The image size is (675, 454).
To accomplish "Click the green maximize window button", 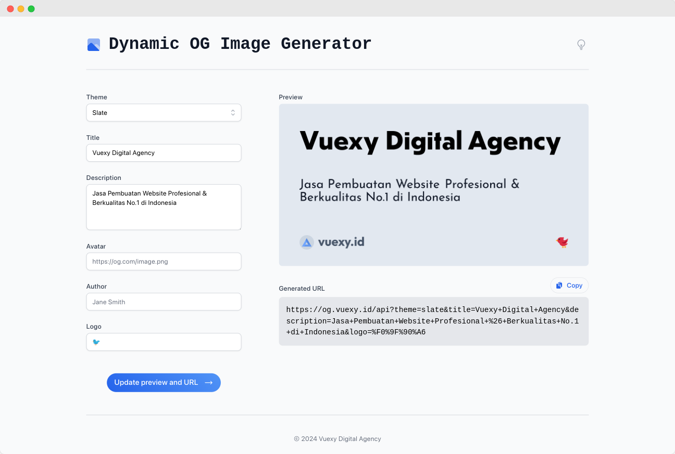I will tap(31, 9).
